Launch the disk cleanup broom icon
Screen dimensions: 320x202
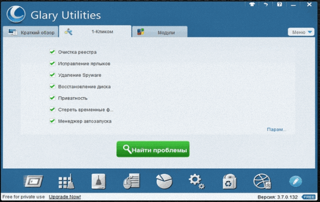pyautogui.click(x=99, y=181)
